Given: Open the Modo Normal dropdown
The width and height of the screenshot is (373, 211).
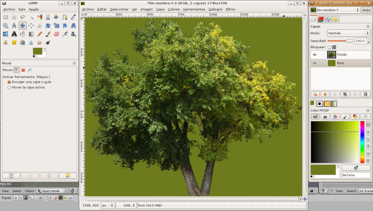Looking at the screenshot, I should click(x=349, y=33).
